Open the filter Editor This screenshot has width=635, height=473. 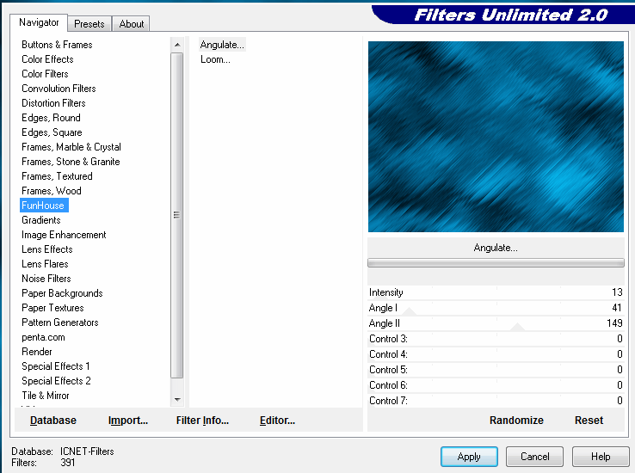[x=277, y=421]
